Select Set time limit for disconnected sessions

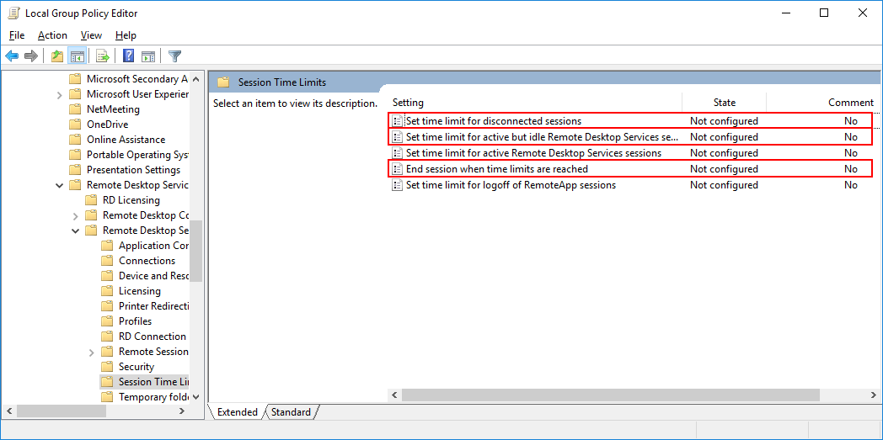tap(493, 121)
